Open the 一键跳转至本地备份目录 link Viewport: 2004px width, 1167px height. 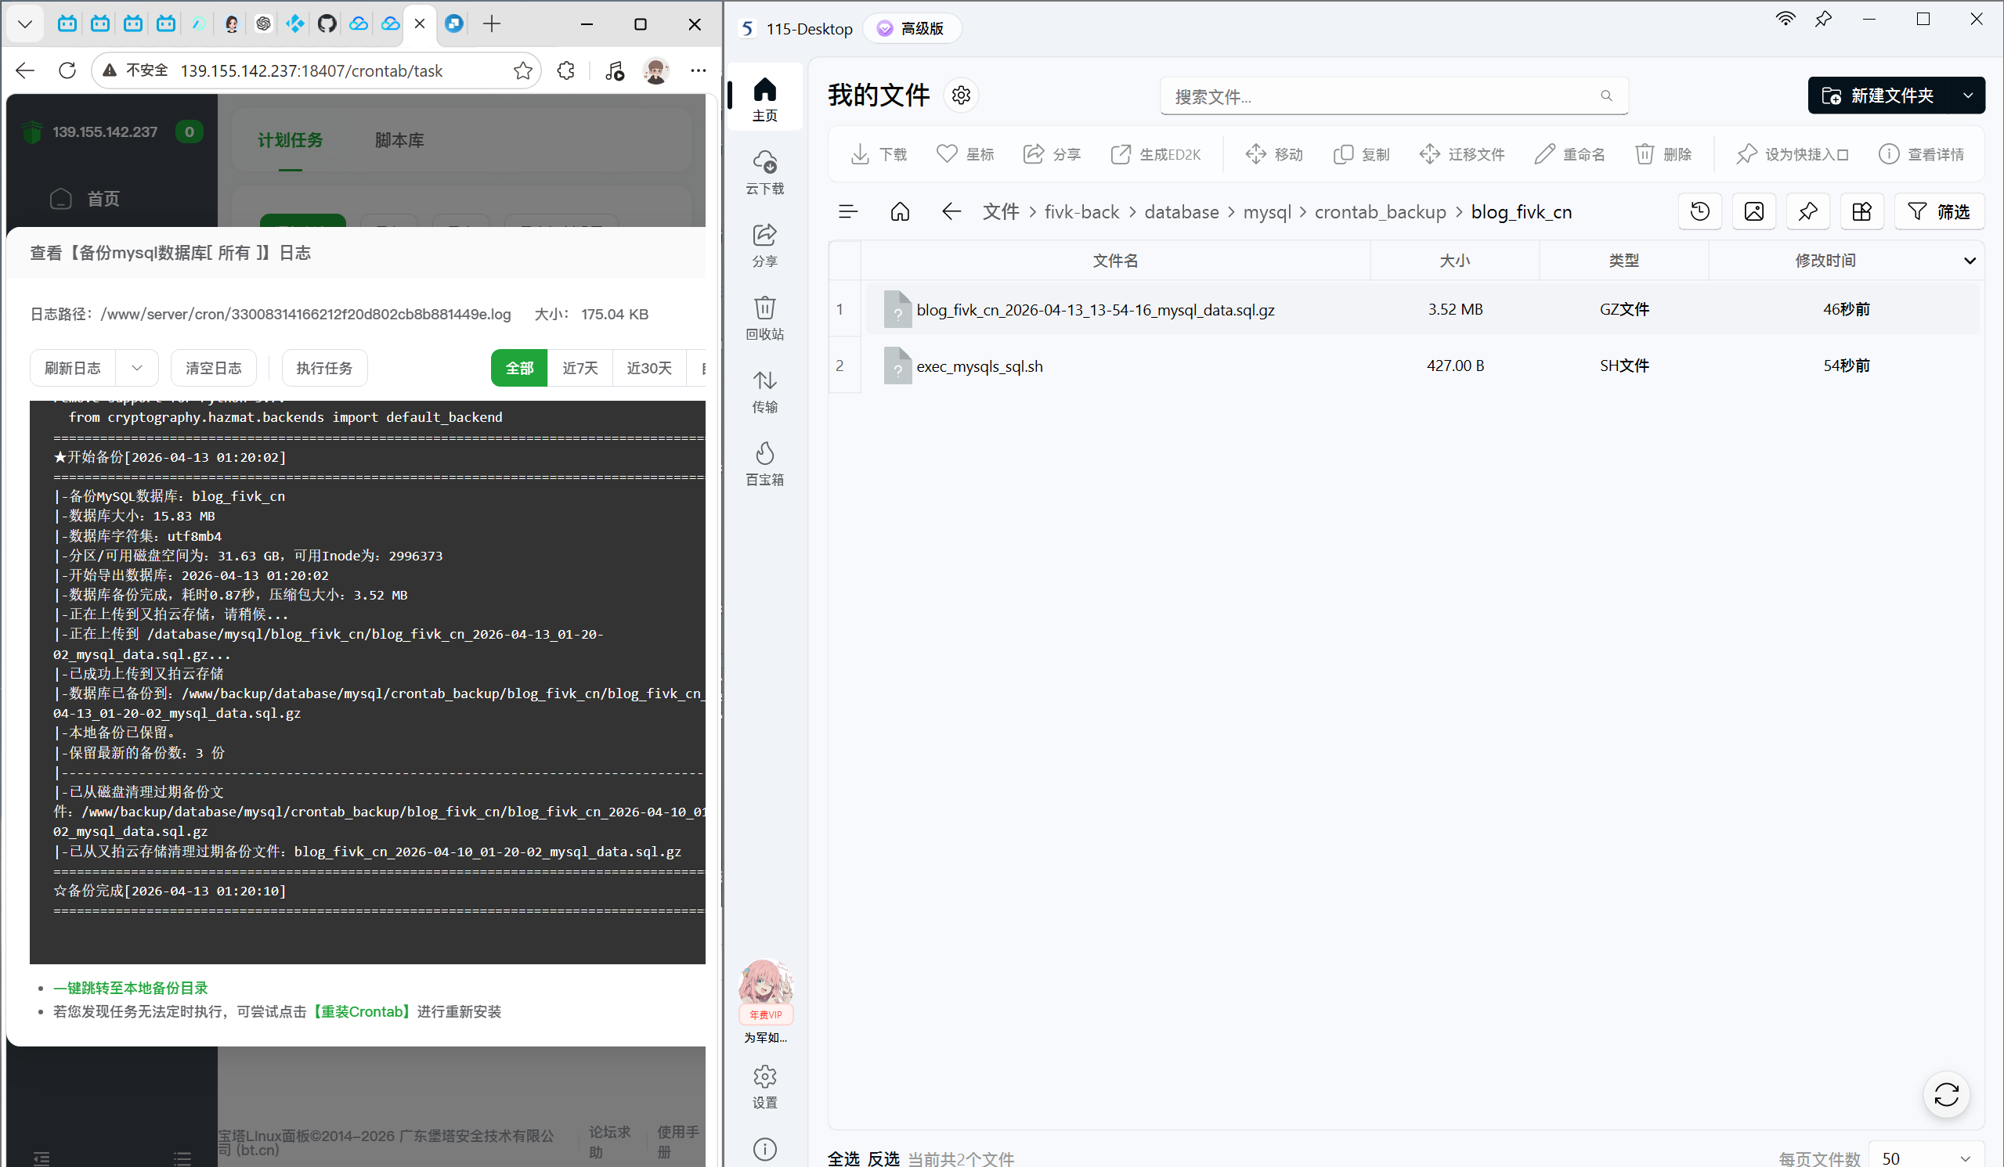click(131, 988)
